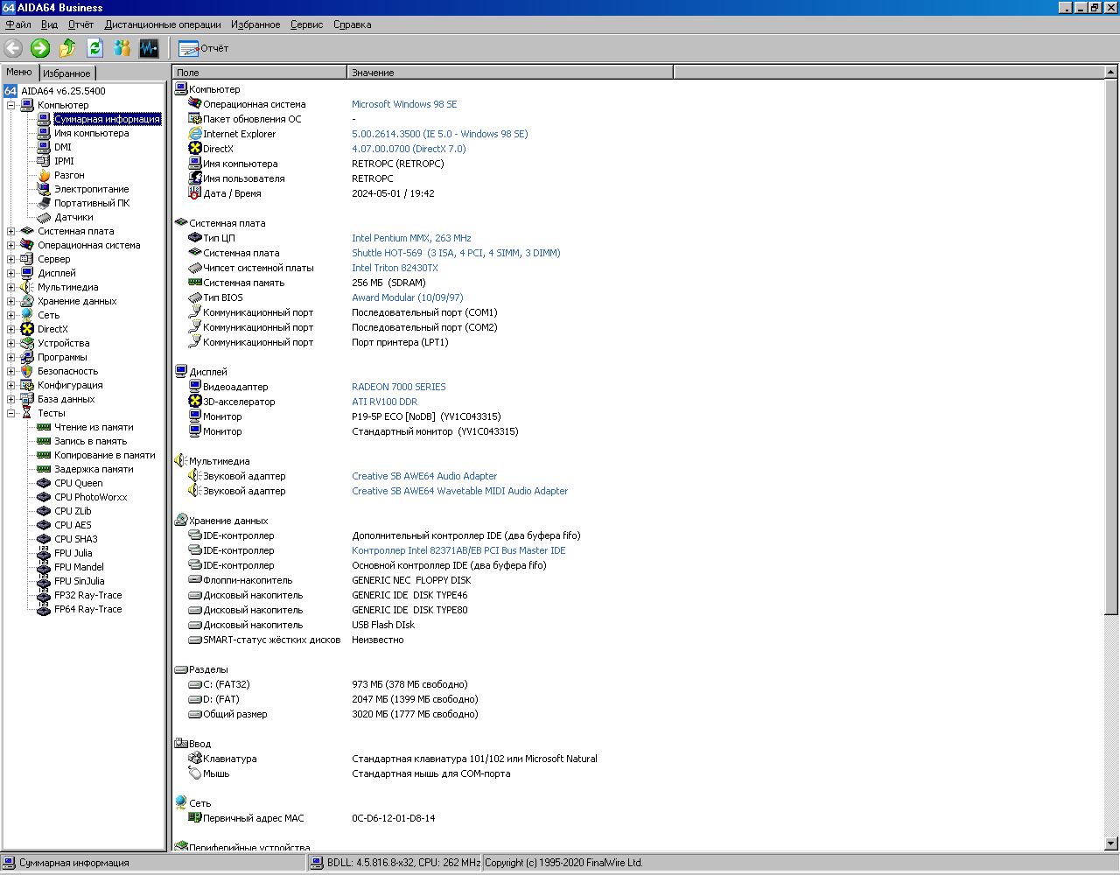Screen dimensions: 1120x875
Task: Click the MAC address value 0C-D6-12-01-D8-14
Action: pos(394,818)
